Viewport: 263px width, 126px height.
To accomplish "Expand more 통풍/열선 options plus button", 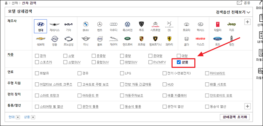I will 248,106.
